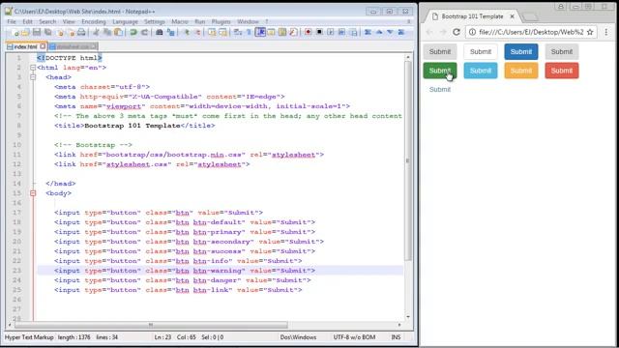The image size is (619, 348).
Task: Paste using the clipboard toolbar icon
Action: pos(118,32)
